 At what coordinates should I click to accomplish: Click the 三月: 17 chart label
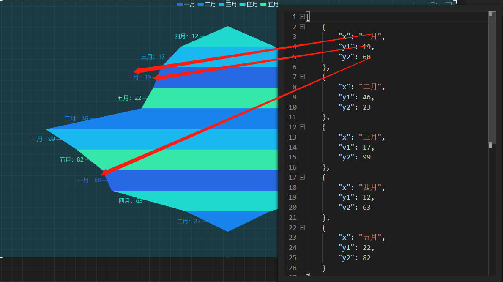click(x=153, y=57)
